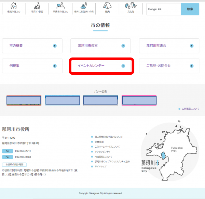Click arrow icon on 那珂川市長室 card
Viewport: 205px width, 199px height.
[x=123, y=46]
